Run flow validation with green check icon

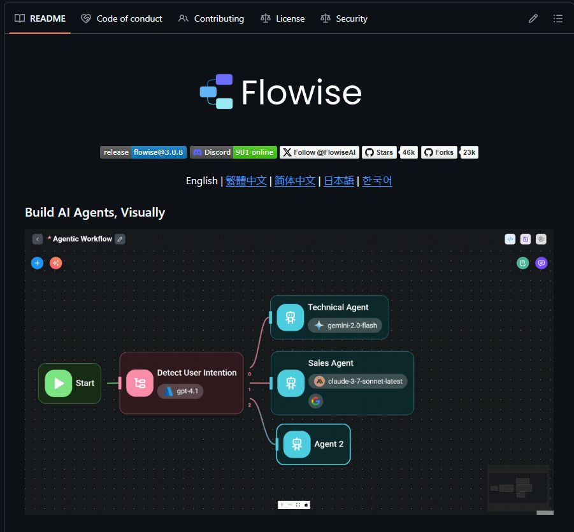point(522,263)
